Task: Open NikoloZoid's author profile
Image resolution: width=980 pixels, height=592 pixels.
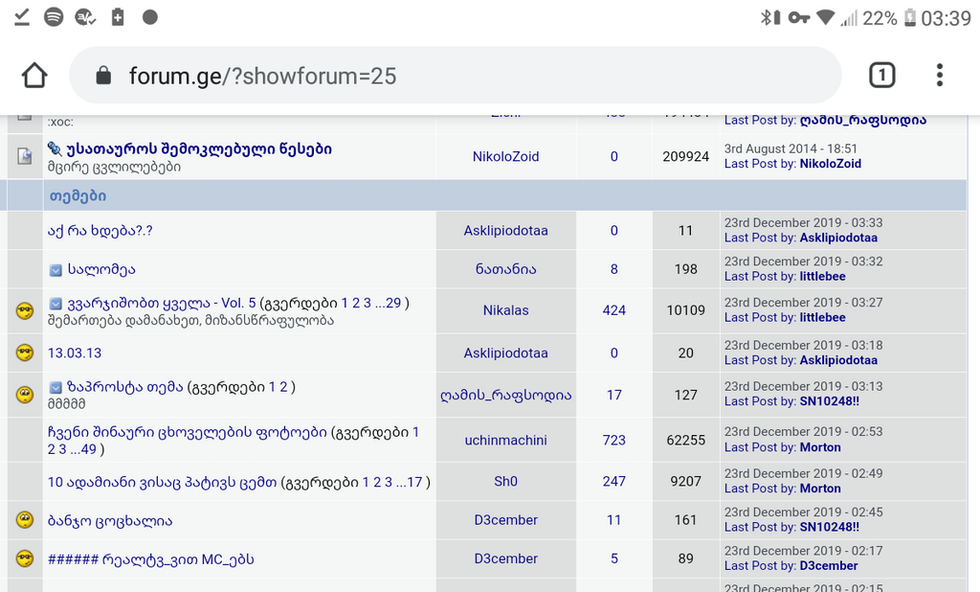Action: tap(505, 156)
